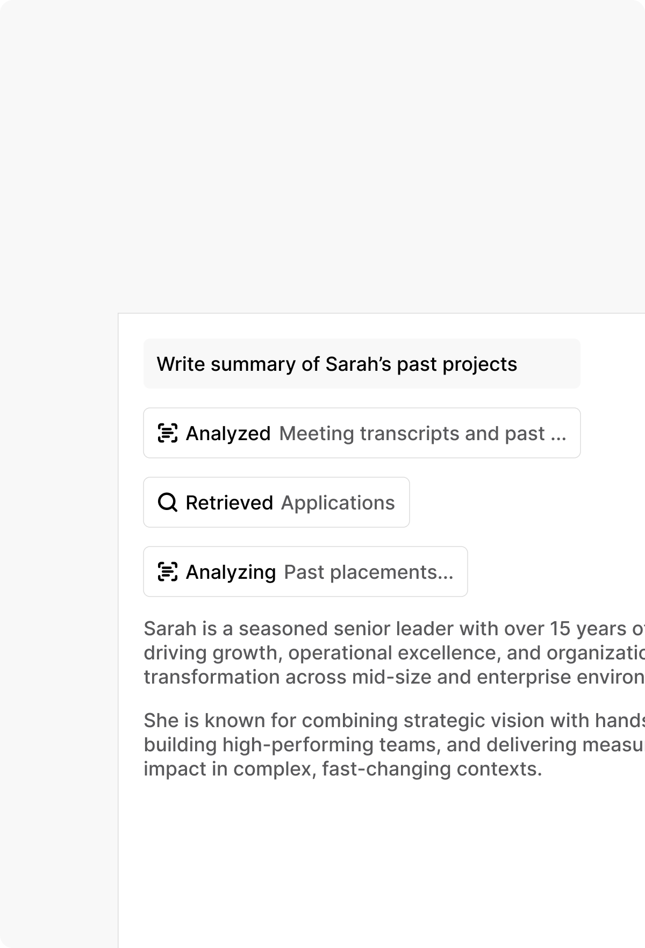The width and height of the screenshot is (645, 948).
Task: Click the Analyzing Past placements status
Action: point(305,571)
